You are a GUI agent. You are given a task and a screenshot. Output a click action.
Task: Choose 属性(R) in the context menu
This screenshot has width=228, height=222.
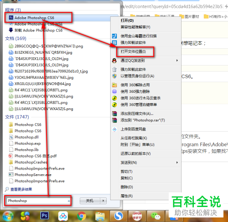127,196
